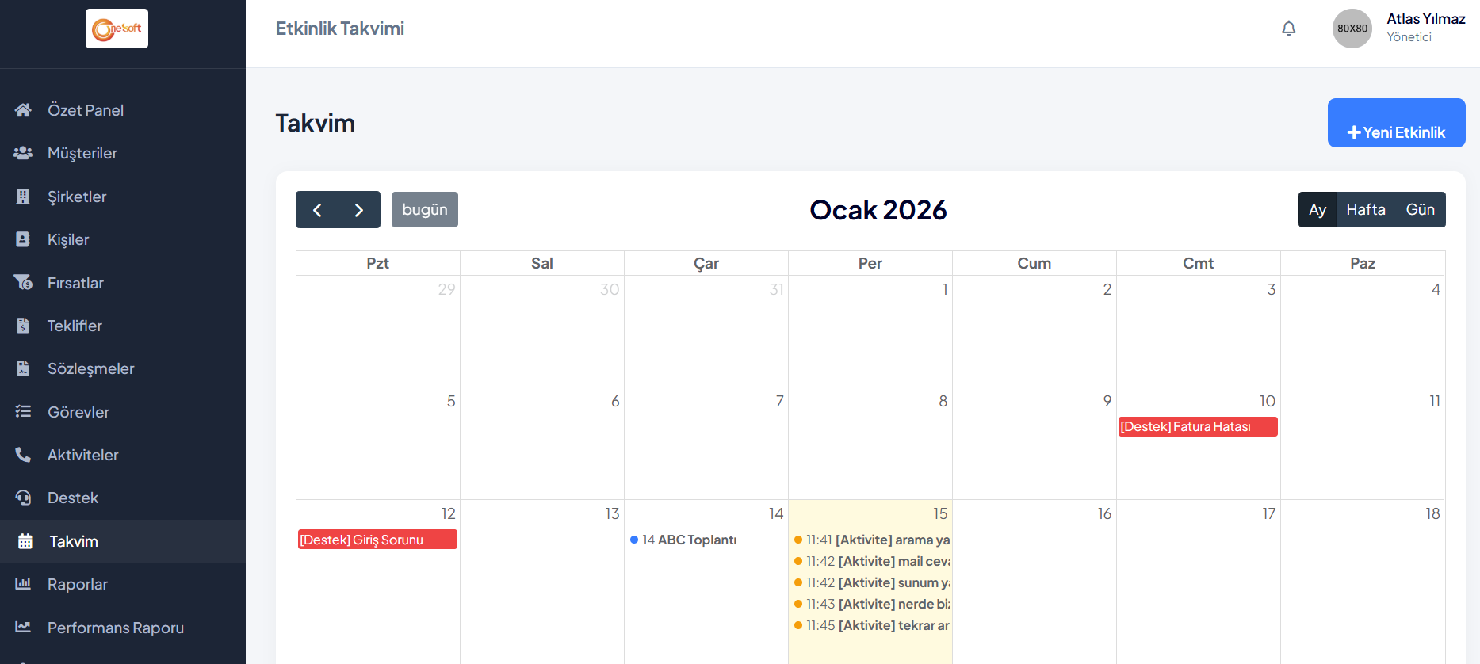Image resolution: width=1480 pixels, height=664 pixels.
Task: Click Atlas Yılmaz profile avatar
Action: [x=1352, y=29]
